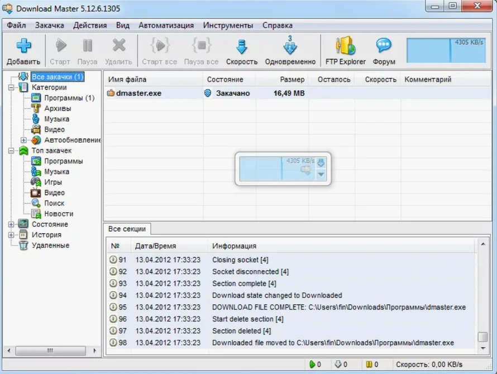The width and height of the screenshot is (497, 374).
Task: Collapse the Категории tree node
Action: (x=11, y=88)
